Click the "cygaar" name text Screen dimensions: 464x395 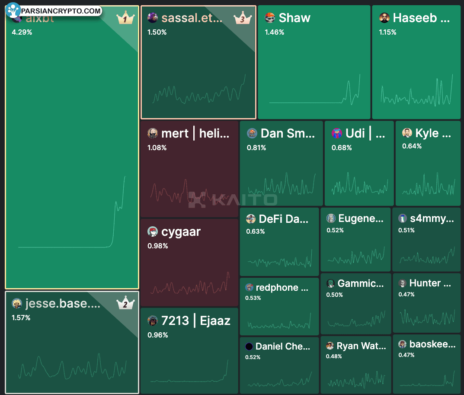coord(181,232)
